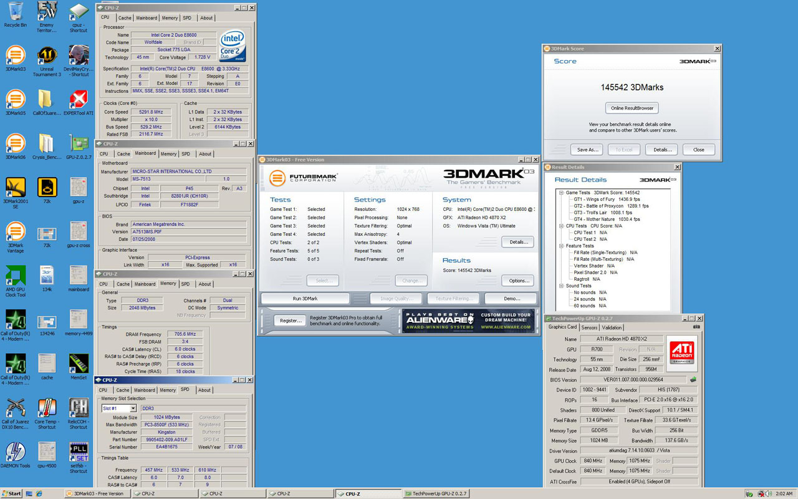Click the Alienware advertisement banner
Viewport: 798px width, 499px height.
point(468,321)
